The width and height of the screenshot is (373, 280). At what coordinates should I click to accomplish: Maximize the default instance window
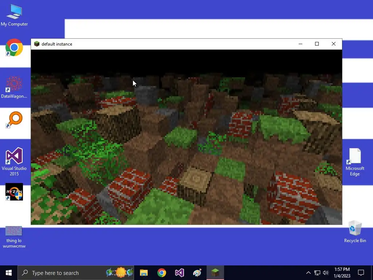point(317,44)
